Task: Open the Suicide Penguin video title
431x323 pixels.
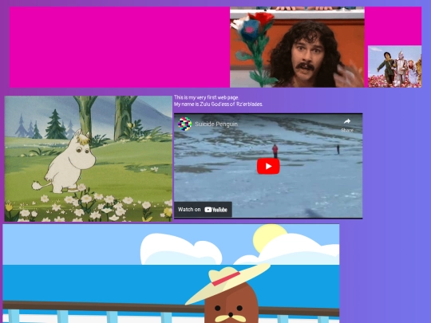Action: [216, 124]
